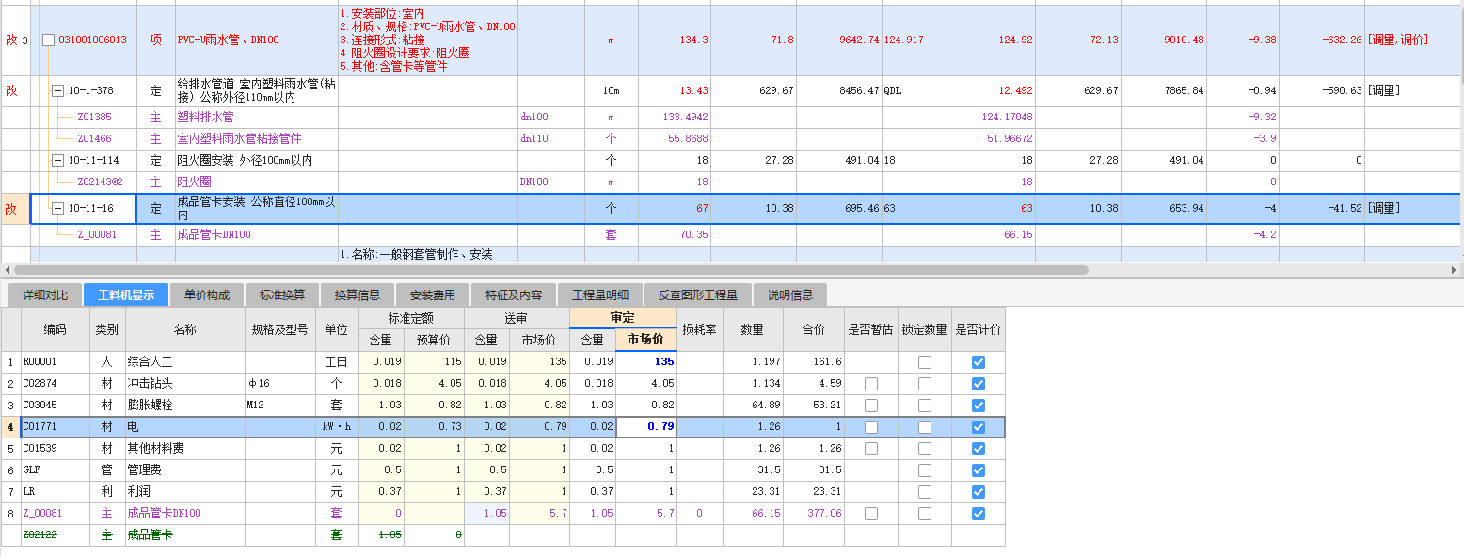
Task: Collapse the highlighted 10-11-16 成品管卡安装 row
Action: click(58, 209)
